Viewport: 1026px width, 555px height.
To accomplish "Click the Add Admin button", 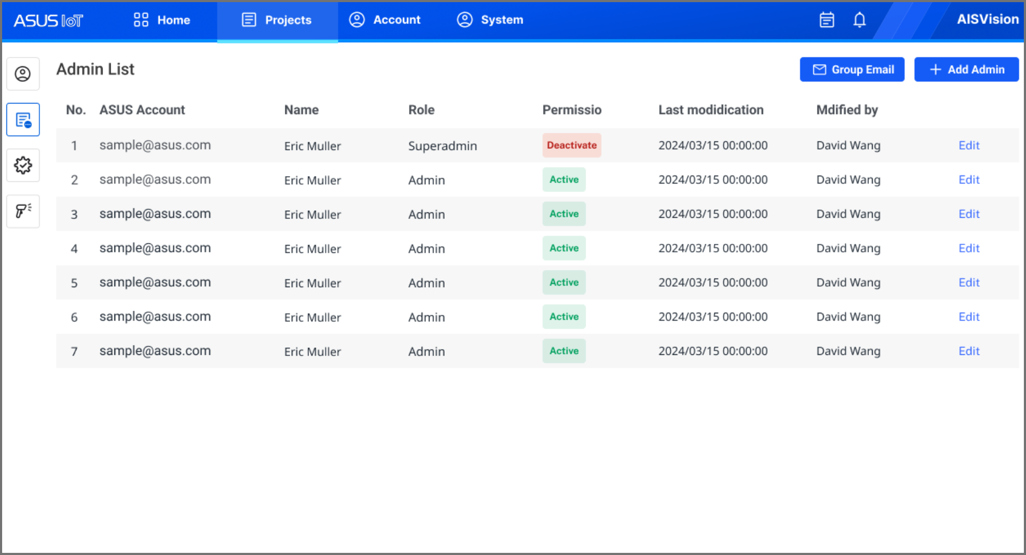I will pyautogui.click(x=966, y=69).
